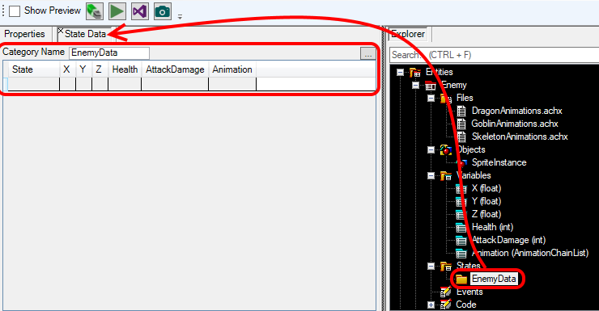The width and height of the screenshot is (599, 311).
Task: Switch to the Properties tab
Action: (24, 34)
